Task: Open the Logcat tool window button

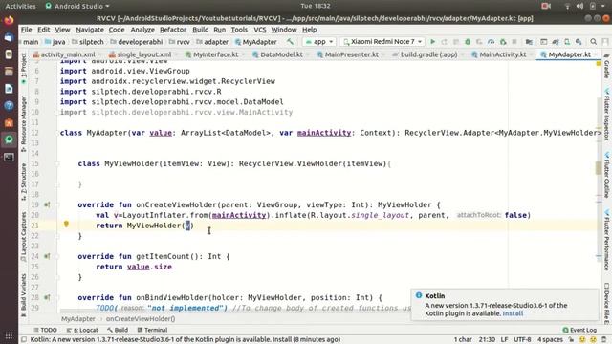Action: (82, 330)
